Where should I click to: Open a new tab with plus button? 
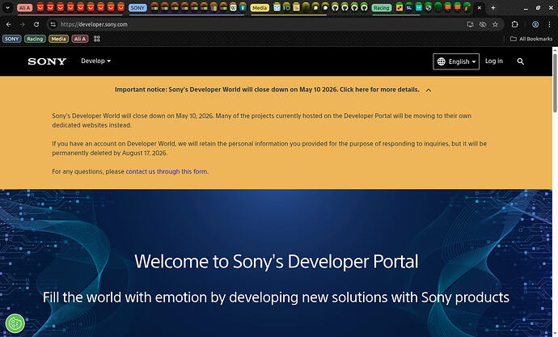(x=493, y=7)
